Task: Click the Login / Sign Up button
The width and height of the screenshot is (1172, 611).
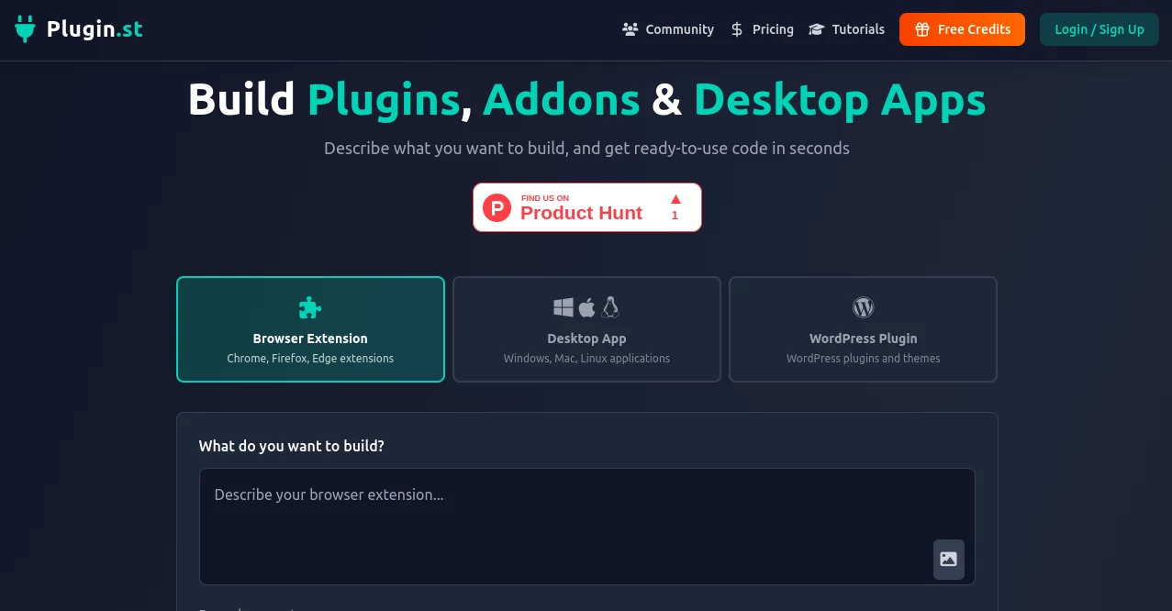Action: click(1099, 28)
